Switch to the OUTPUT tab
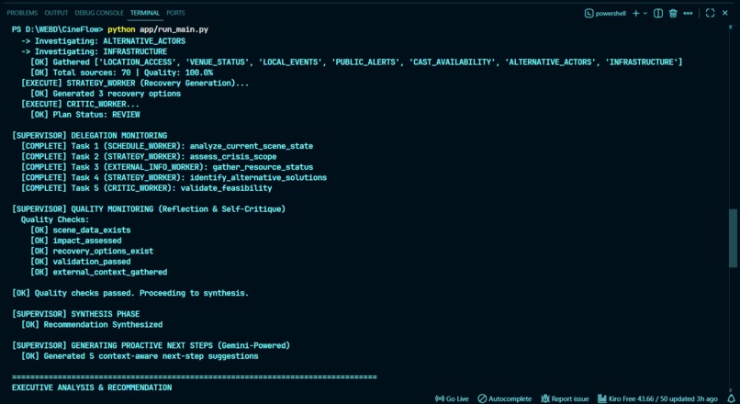Image resolution: width=740 pixels, height=404 pixels. pos(56,13)
